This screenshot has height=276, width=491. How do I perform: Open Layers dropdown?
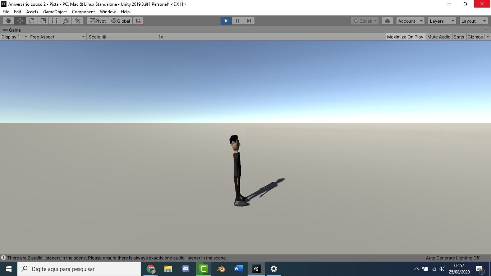(x=442, y=21)
